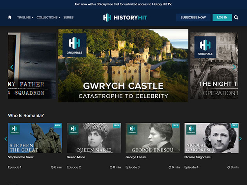Click community badge on George Enescu card
247x185 pixels.
(133, 129)
